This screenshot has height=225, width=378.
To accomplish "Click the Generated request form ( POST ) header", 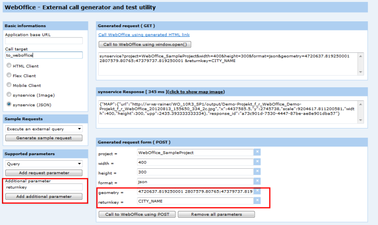I will pyautogui.click(x=232, y=142).
